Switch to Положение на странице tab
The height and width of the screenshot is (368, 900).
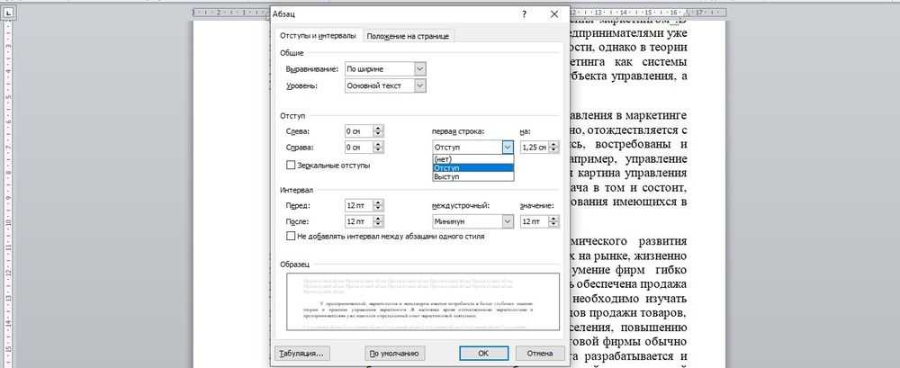click(x=409, y=35)
